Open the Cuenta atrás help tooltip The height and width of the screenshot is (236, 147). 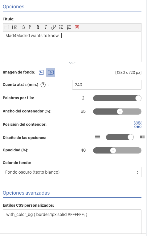point(43,85)
